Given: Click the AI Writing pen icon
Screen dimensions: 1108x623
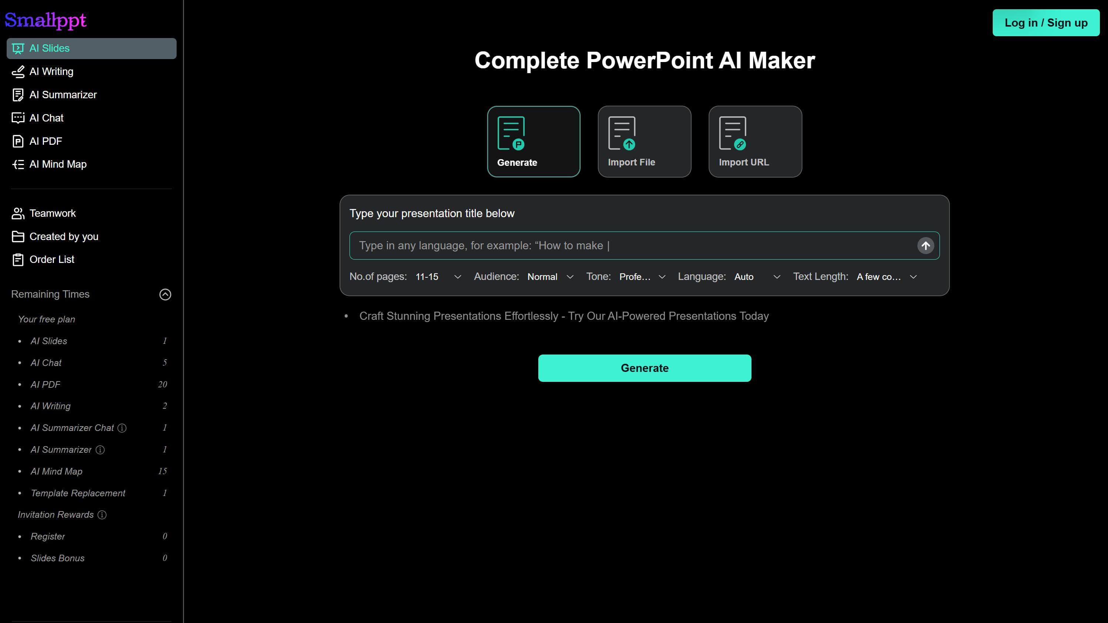Looking at the screenshot, I should pos(18,72).
